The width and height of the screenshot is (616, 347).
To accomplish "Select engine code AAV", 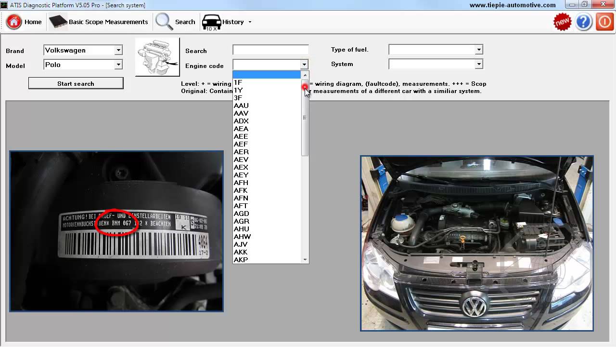I will tap(267, 113).
